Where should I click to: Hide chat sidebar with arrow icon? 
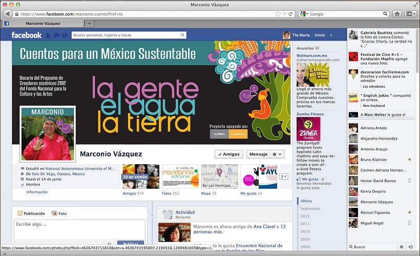(x=410, y=247)
